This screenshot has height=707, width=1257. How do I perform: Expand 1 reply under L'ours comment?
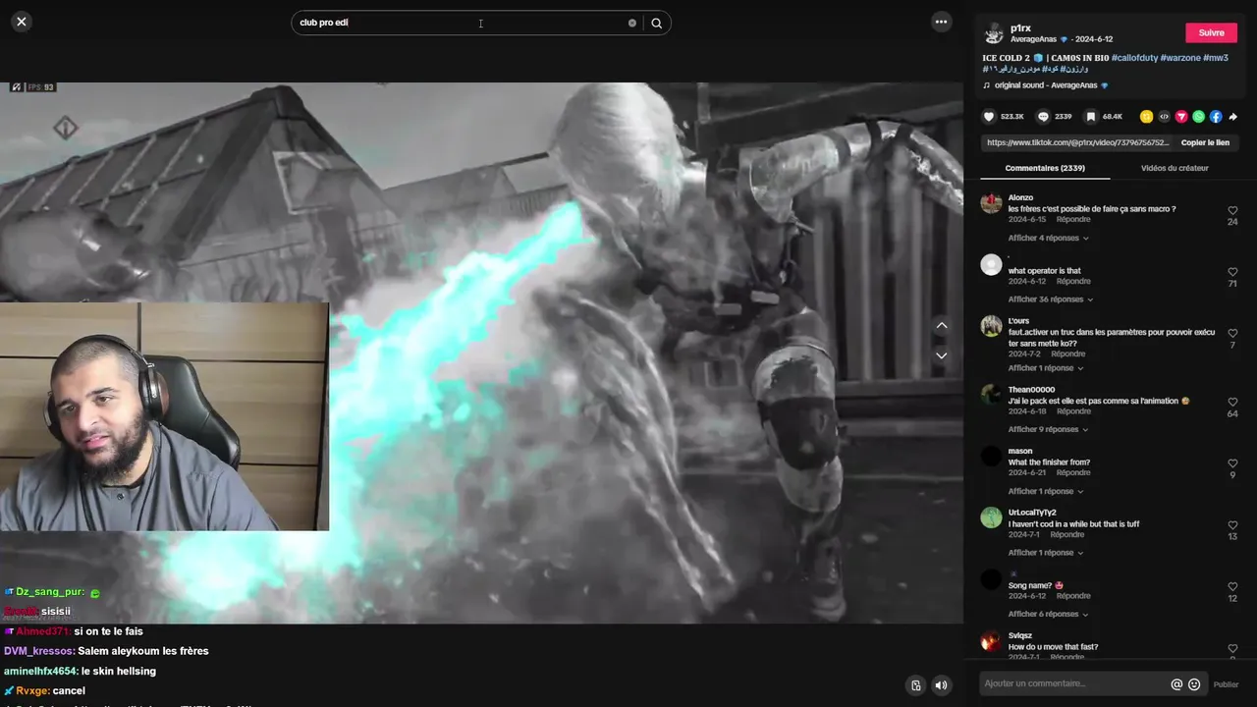(x=1046, y=368)
